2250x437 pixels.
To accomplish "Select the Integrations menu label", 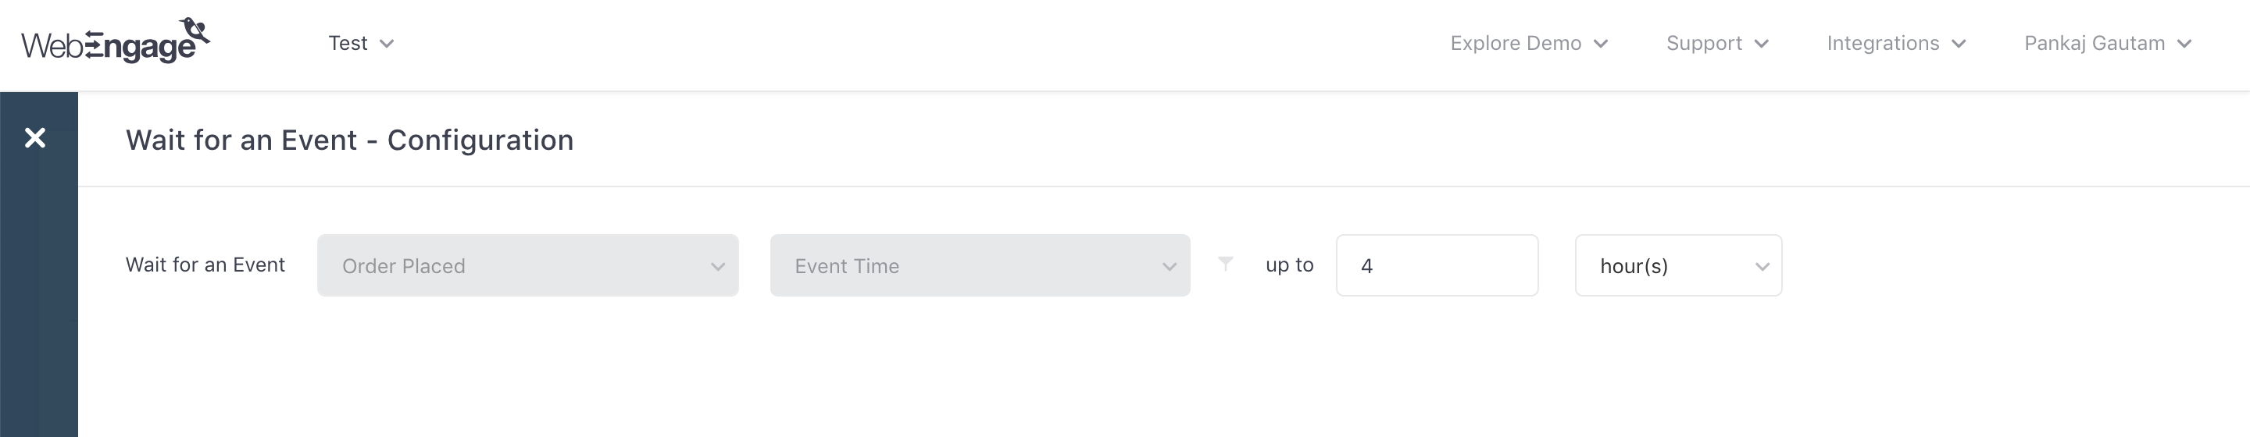I will 1882,44.
